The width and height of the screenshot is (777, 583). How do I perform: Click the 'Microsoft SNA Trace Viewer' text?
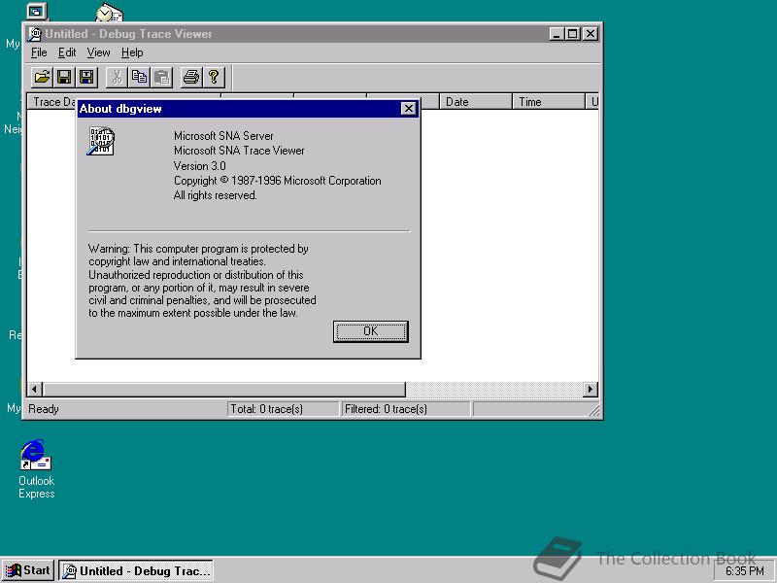point(239,151)
